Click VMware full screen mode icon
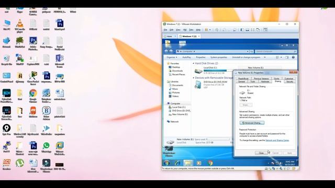Viewport: 335px width, 188px height. click(252, 30)
